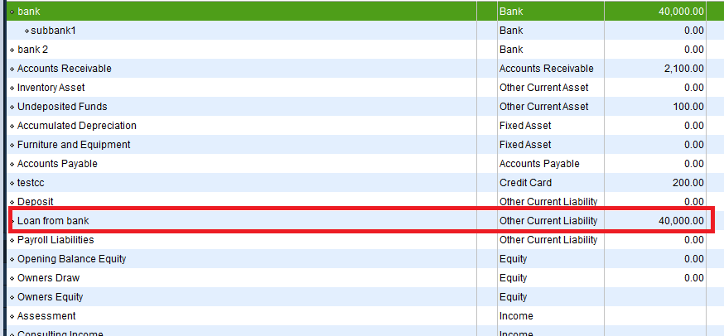The image size is (724, 336).
Task: Select the Assessment income account name
Action: pos(46,316)
